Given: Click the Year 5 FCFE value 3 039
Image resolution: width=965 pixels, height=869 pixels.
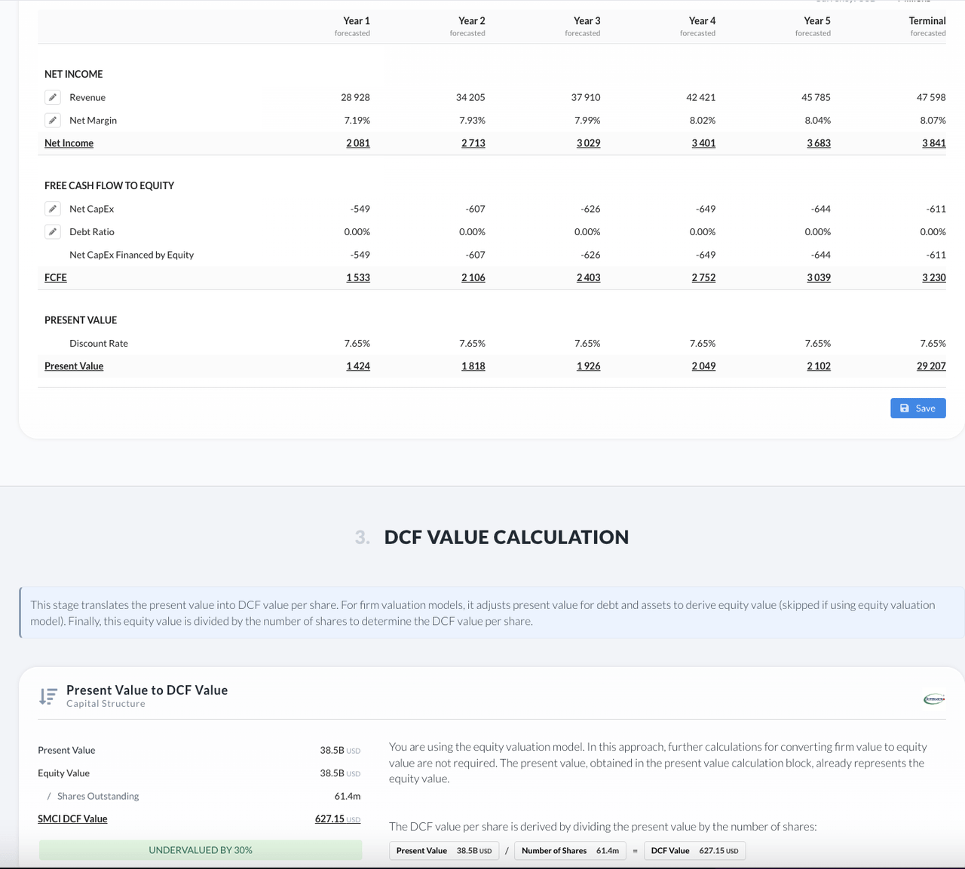Looking at the screenshot, I should coord(819,277).
